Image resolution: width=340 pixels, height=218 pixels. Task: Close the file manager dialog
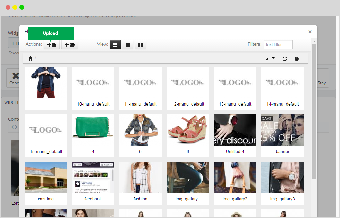(x=310, y=31)
